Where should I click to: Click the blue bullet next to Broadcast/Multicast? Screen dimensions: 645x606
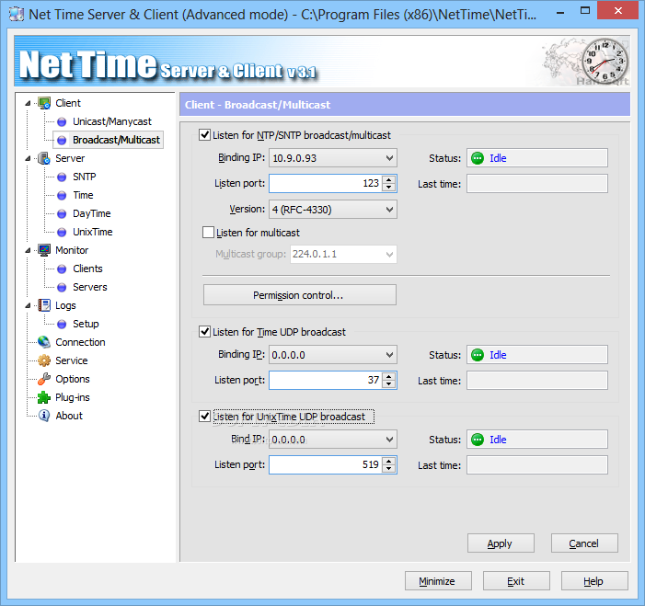click(x=62, y=140)
